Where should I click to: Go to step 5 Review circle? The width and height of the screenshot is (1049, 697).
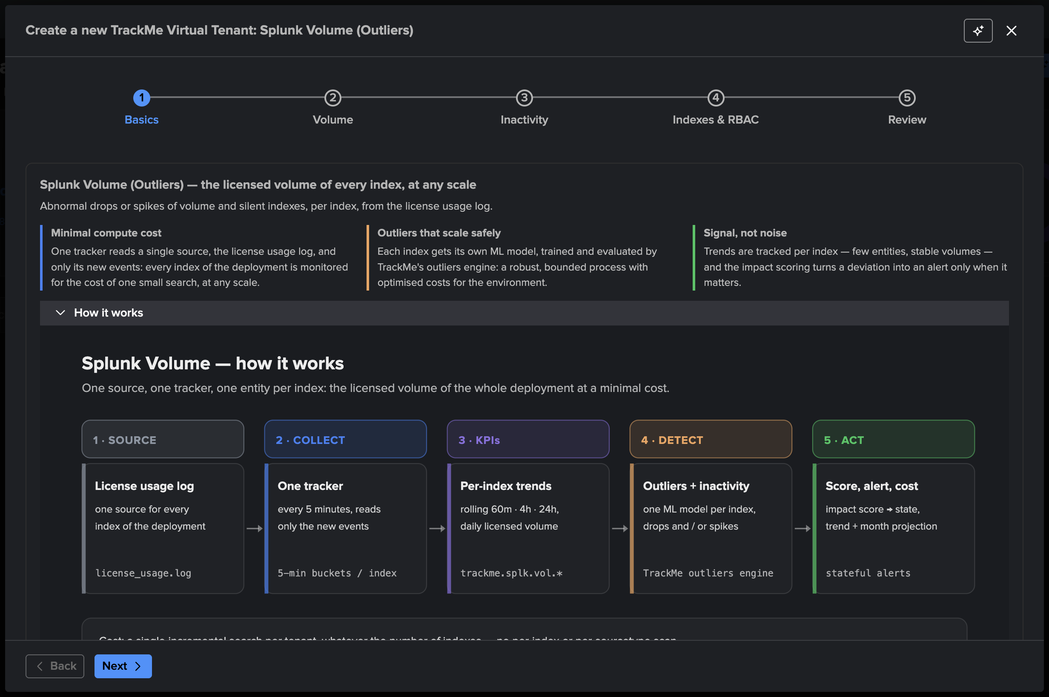click(907, 97)
